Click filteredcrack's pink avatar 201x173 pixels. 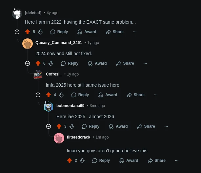(x=59, y=138)
